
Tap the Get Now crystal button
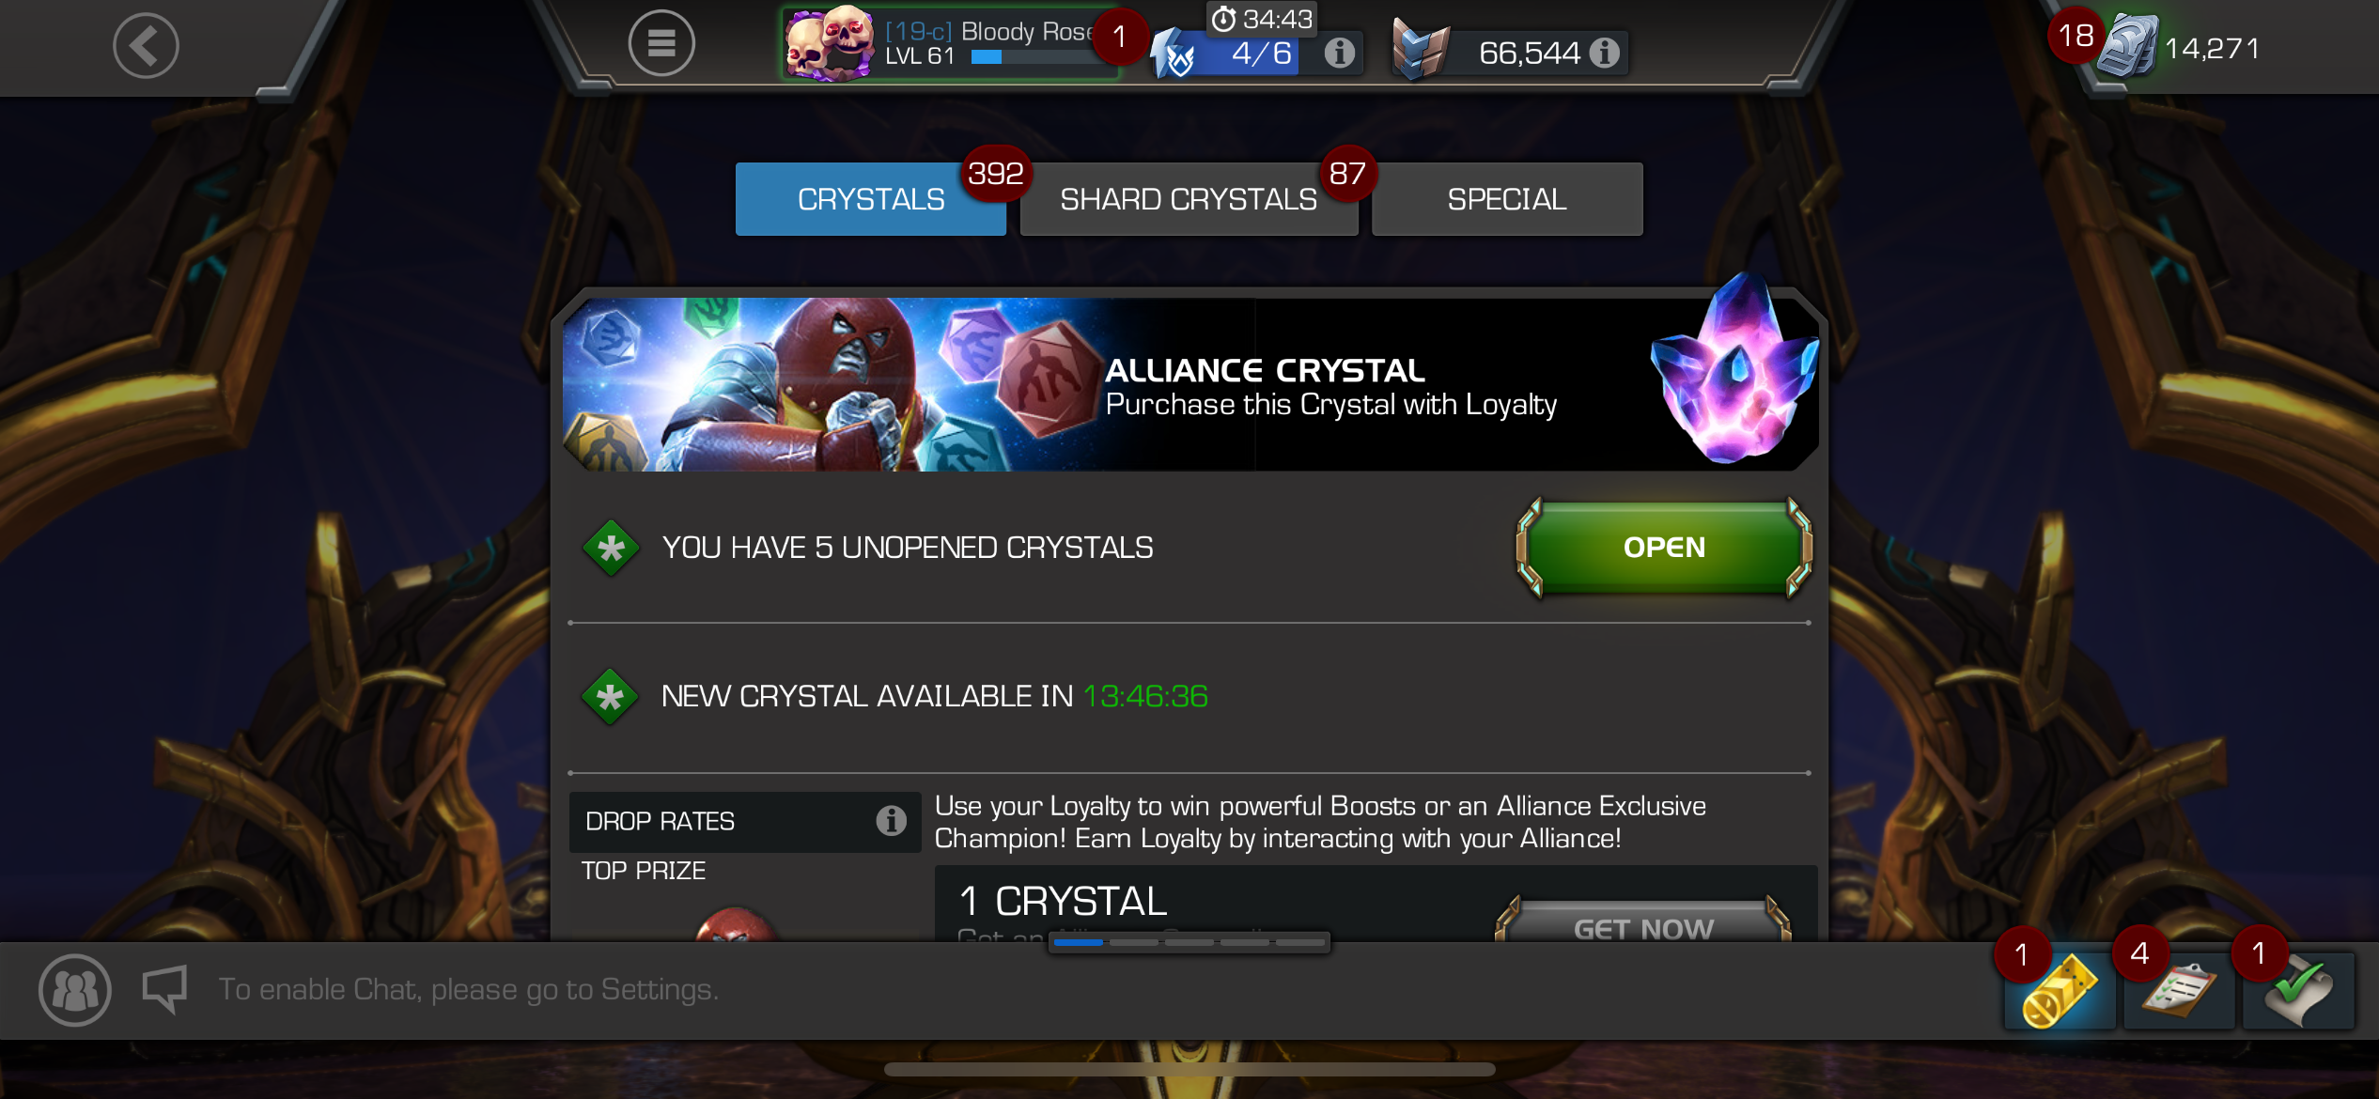pyautogui.click(x=1643, y=925)
